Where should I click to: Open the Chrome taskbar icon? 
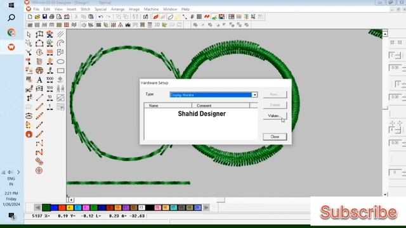click(11, 32)
